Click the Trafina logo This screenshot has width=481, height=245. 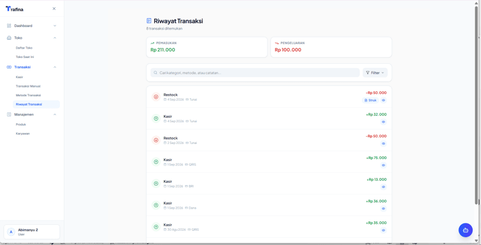pos(14,9)
